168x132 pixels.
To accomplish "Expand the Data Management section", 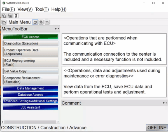I will coord(31,88).
